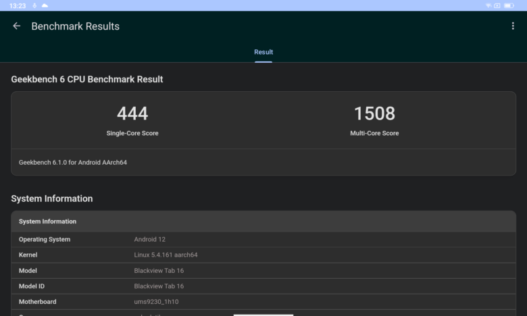Viewport: 527px width, 316px height.
Task: Tap the System Information table header row
Action: tap(263, 221)
